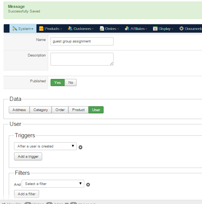
Task: Click the Affiliates icon
Action: click(127, 28)
